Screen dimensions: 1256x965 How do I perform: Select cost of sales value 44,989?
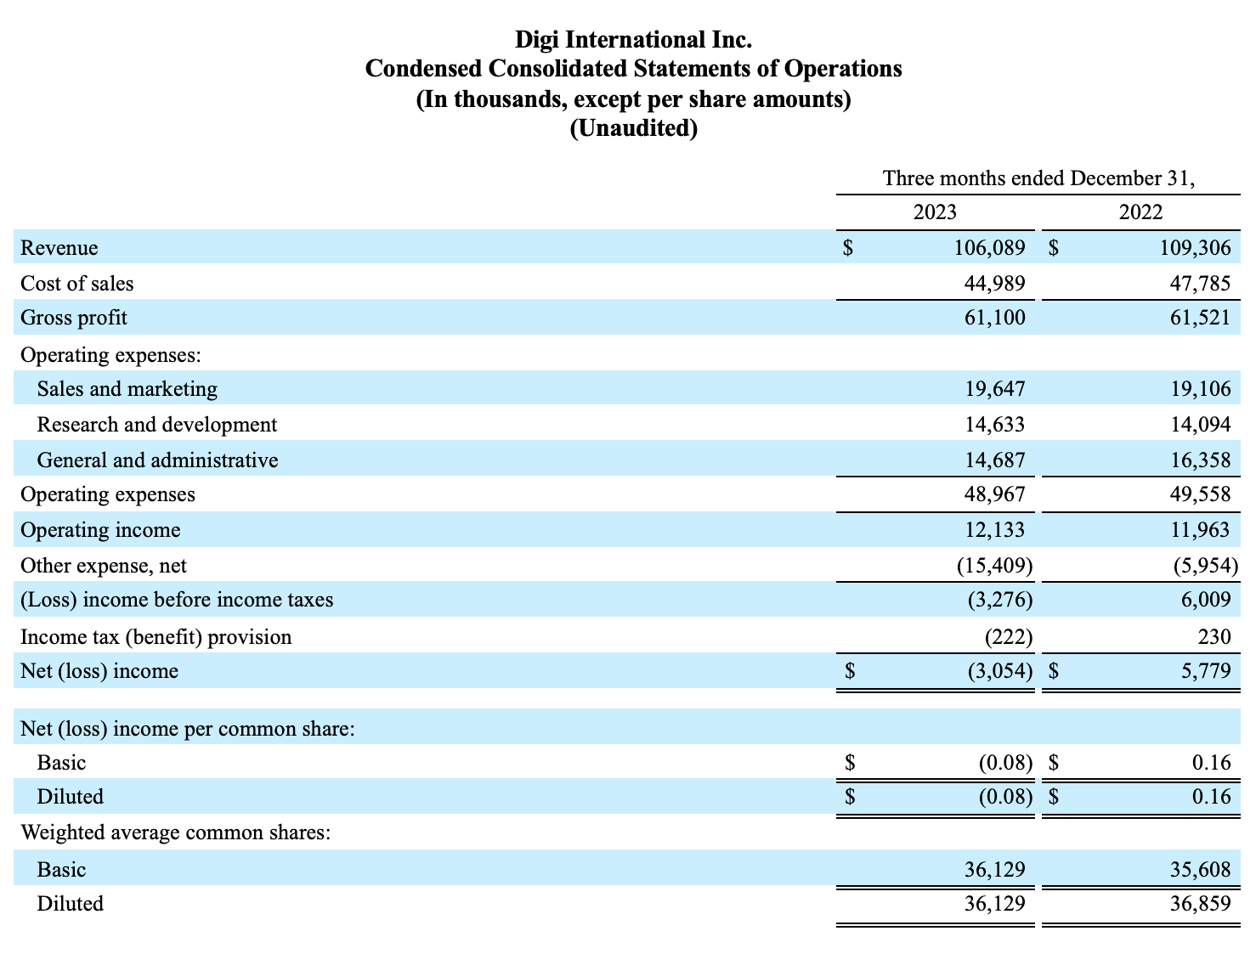click(995, 284)
